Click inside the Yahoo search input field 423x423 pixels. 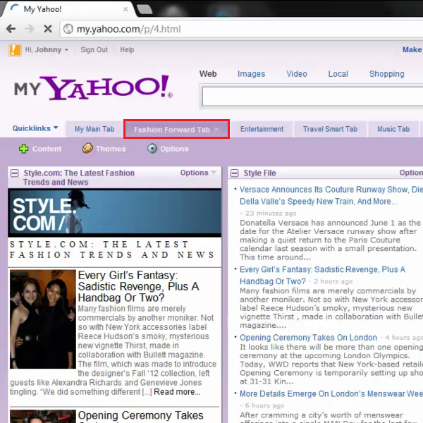coord(312,97)
